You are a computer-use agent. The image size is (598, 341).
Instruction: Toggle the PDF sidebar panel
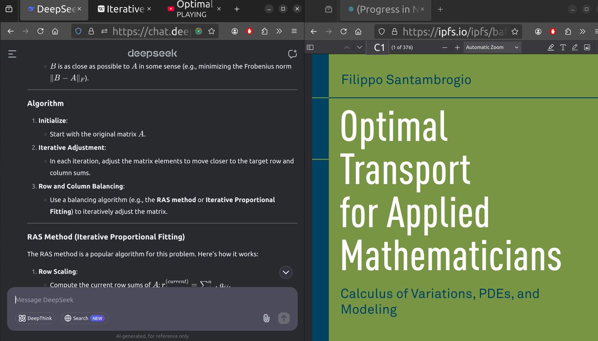(310, 47)
